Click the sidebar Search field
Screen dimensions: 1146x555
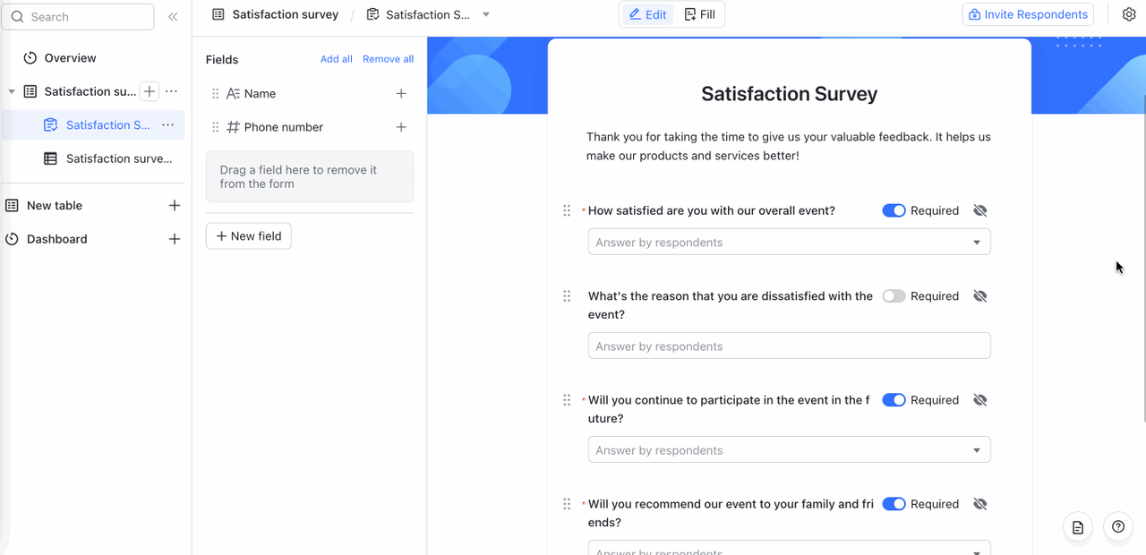81,17
